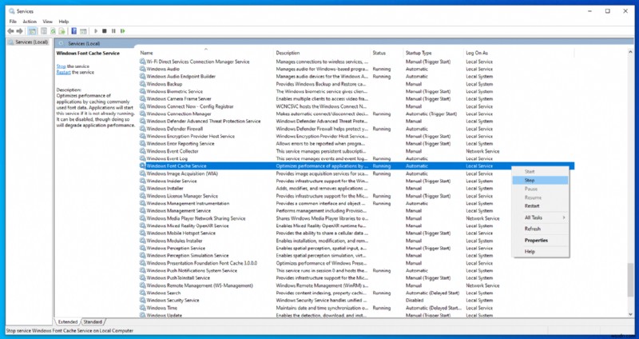Click the Pause Service toolbar icon
Image resolution: width=639 pixels, height=339 pixels.
(113, 31)
